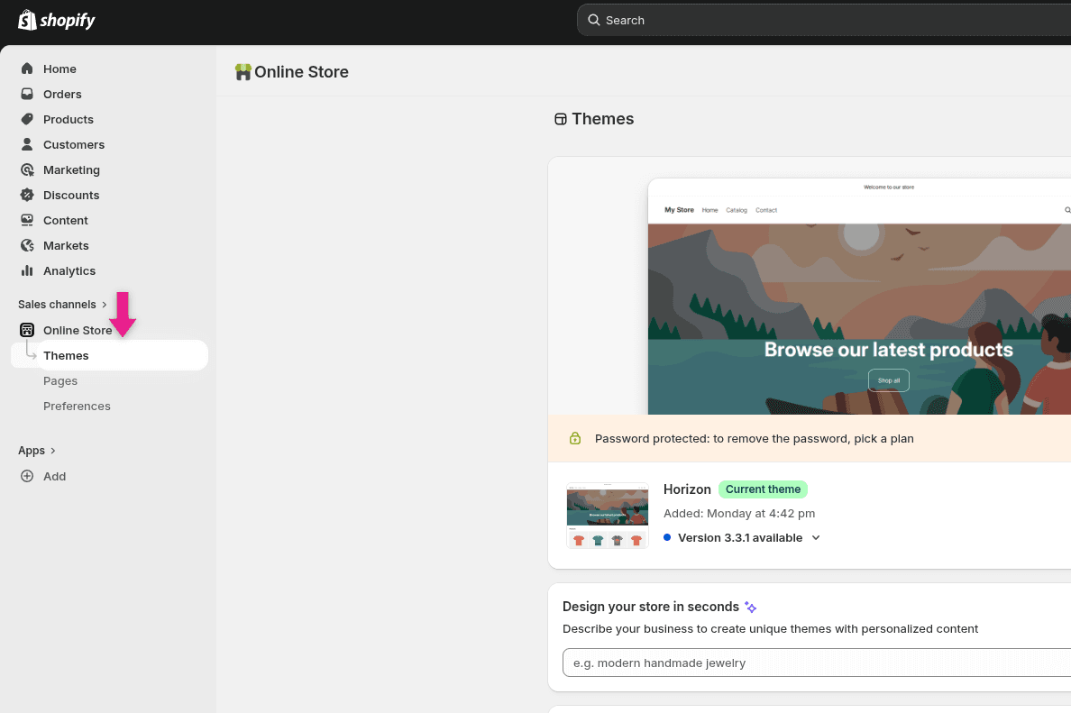Switch to the Pages menu item
Screen dimensions: 1071x713
(60, 380)
